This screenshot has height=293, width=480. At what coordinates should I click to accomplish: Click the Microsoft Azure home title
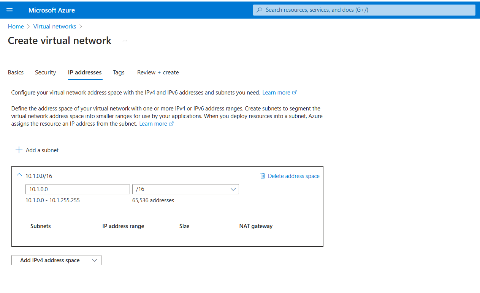click(x=51, y=10)
